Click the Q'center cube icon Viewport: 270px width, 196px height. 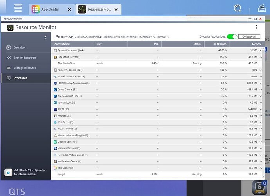pos(8,172)
